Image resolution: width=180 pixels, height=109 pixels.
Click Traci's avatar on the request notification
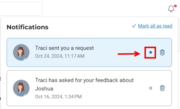(x=21, y=52)
